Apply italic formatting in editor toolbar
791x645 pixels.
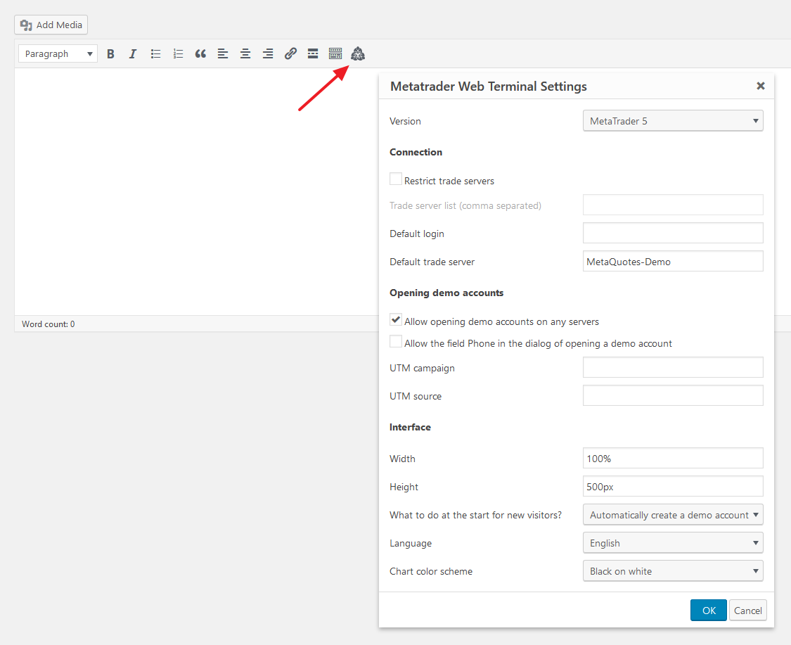tap(133, 53)
